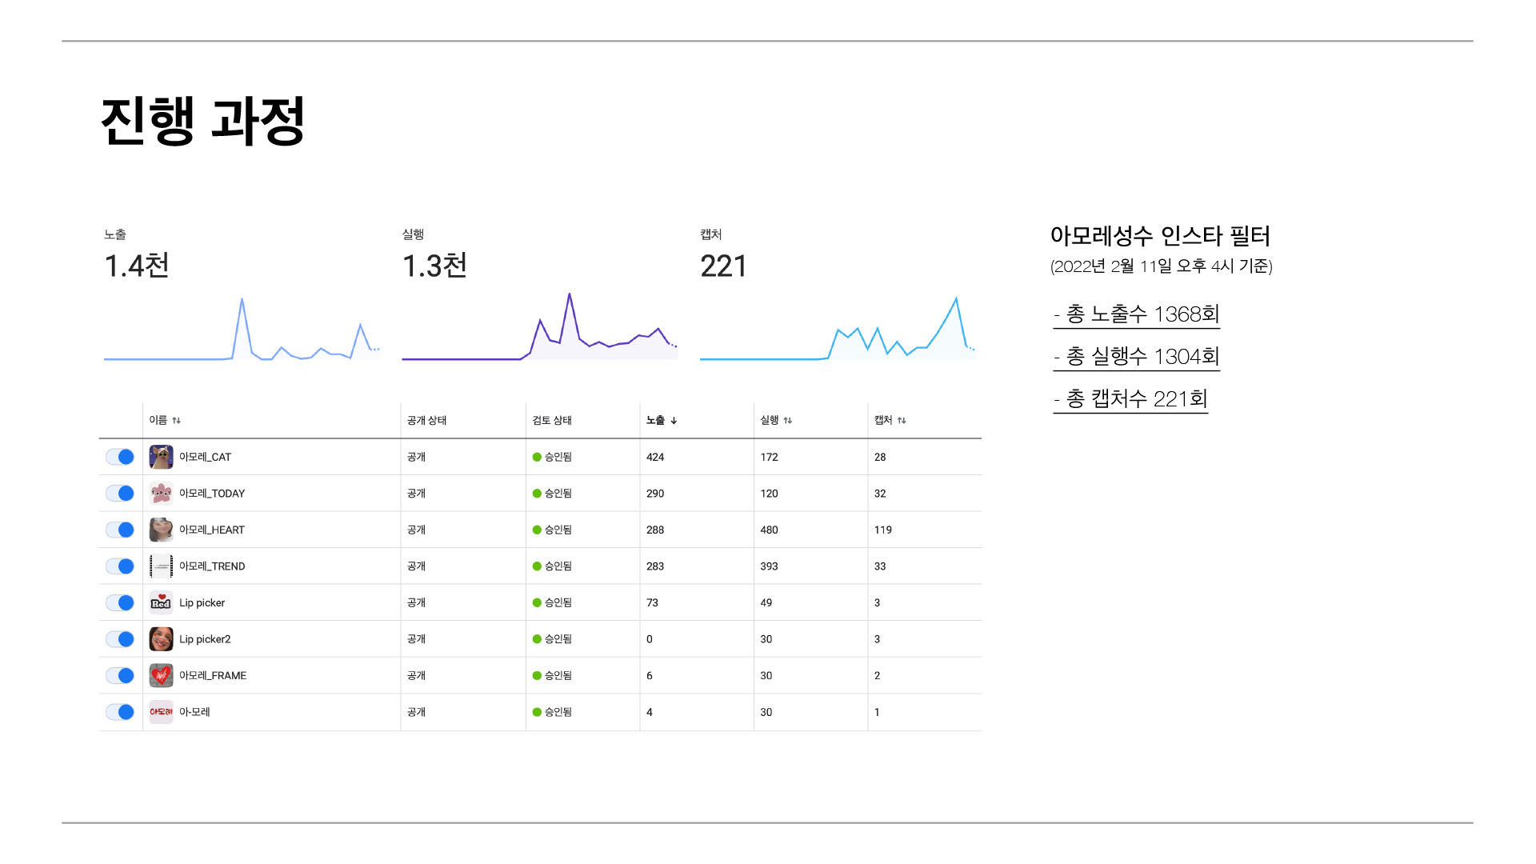Screen dimensions: 1536x864
Task: Select the green 승인됨 status dot for Lip picker
Action: pyautogui.click(x=537, y=603)
